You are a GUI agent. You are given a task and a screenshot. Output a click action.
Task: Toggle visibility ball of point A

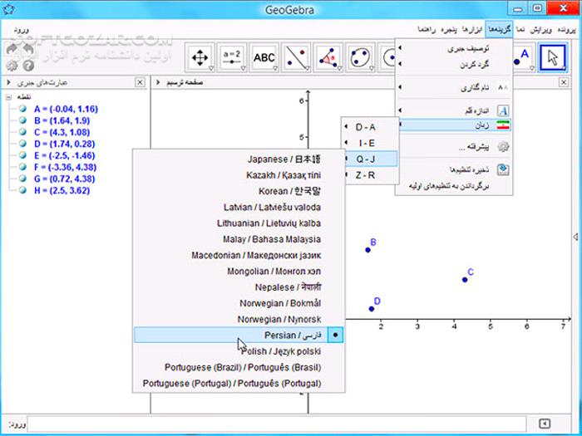click(22, 109)
